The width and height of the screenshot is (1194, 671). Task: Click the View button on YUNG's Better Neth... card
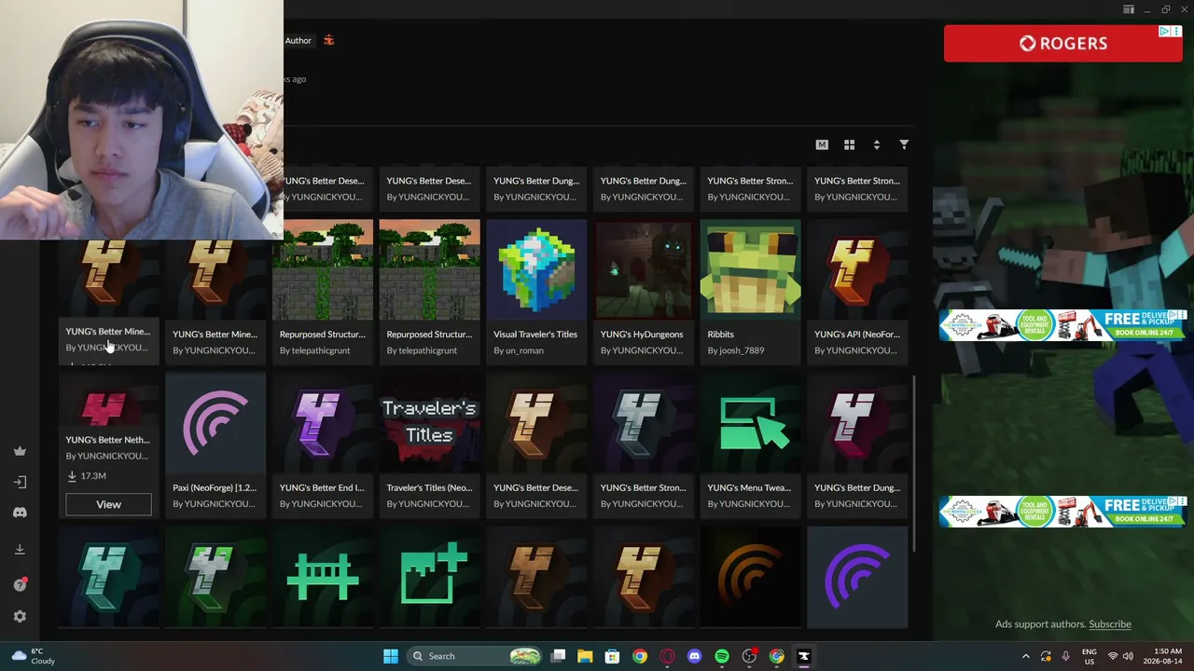[108, 504]
